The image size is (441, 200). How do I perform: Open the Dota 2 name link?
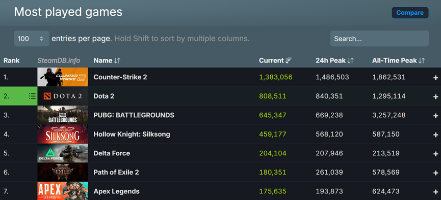(104, 96)
